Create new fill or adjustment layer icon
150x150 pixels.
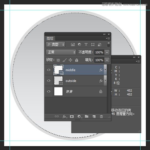coord(80,117)
